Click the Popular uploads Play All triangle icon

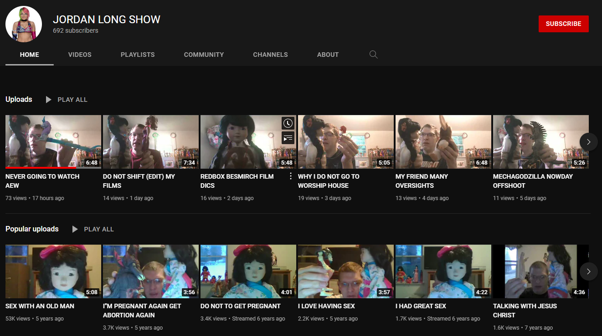coord(75,229)
